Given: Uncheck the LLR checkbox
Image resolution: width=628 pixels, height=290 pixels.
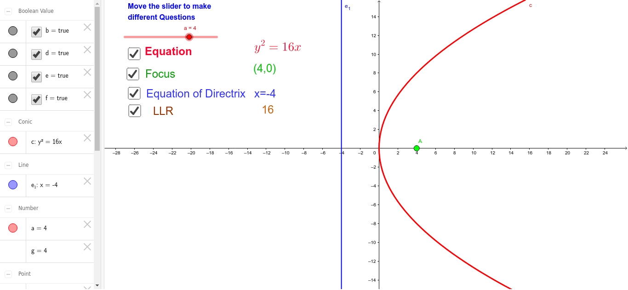Looking at the screenshot, I should 135,111.
